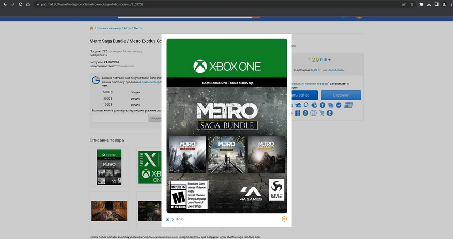The image size is (453, 239).
Task: Click the В корзину button
Action: [340, 95]
